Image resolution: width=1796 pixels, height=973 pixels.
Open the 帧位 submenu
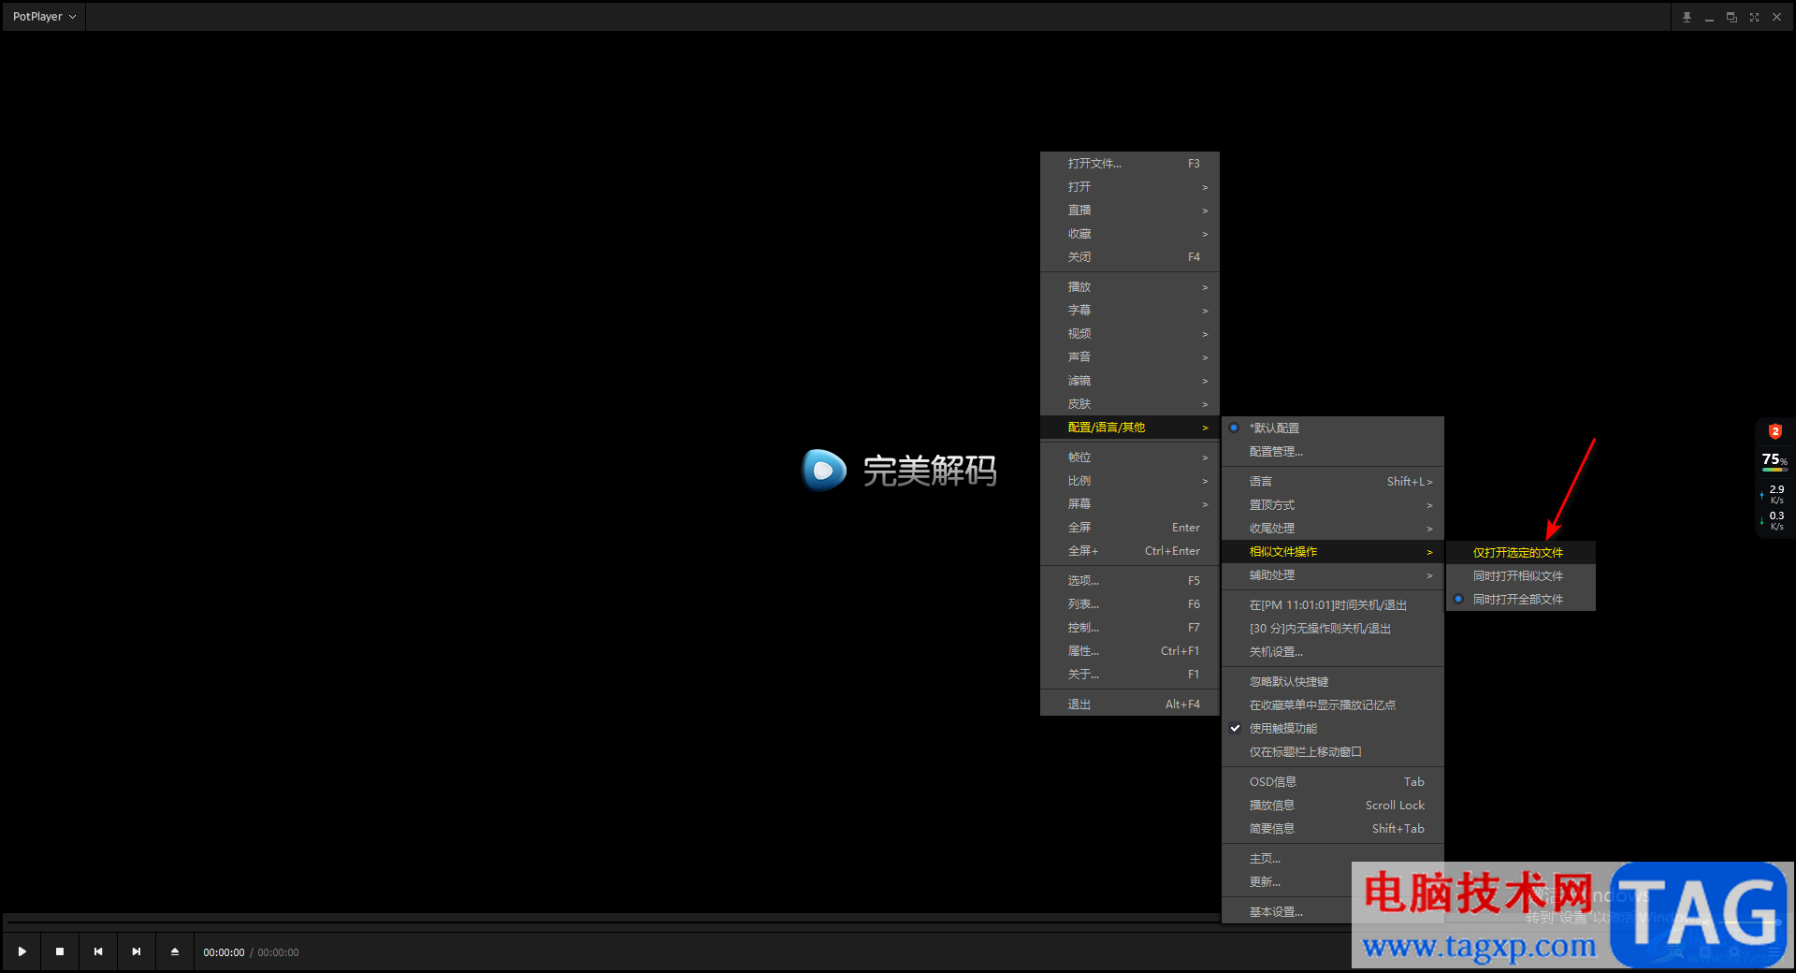pyautogui.click(x=1130, y=457)
